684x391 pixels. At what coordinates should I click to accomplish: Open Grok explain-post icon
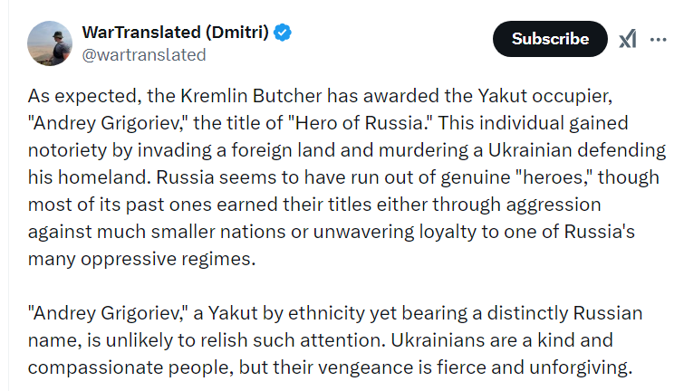pos(628,39)
